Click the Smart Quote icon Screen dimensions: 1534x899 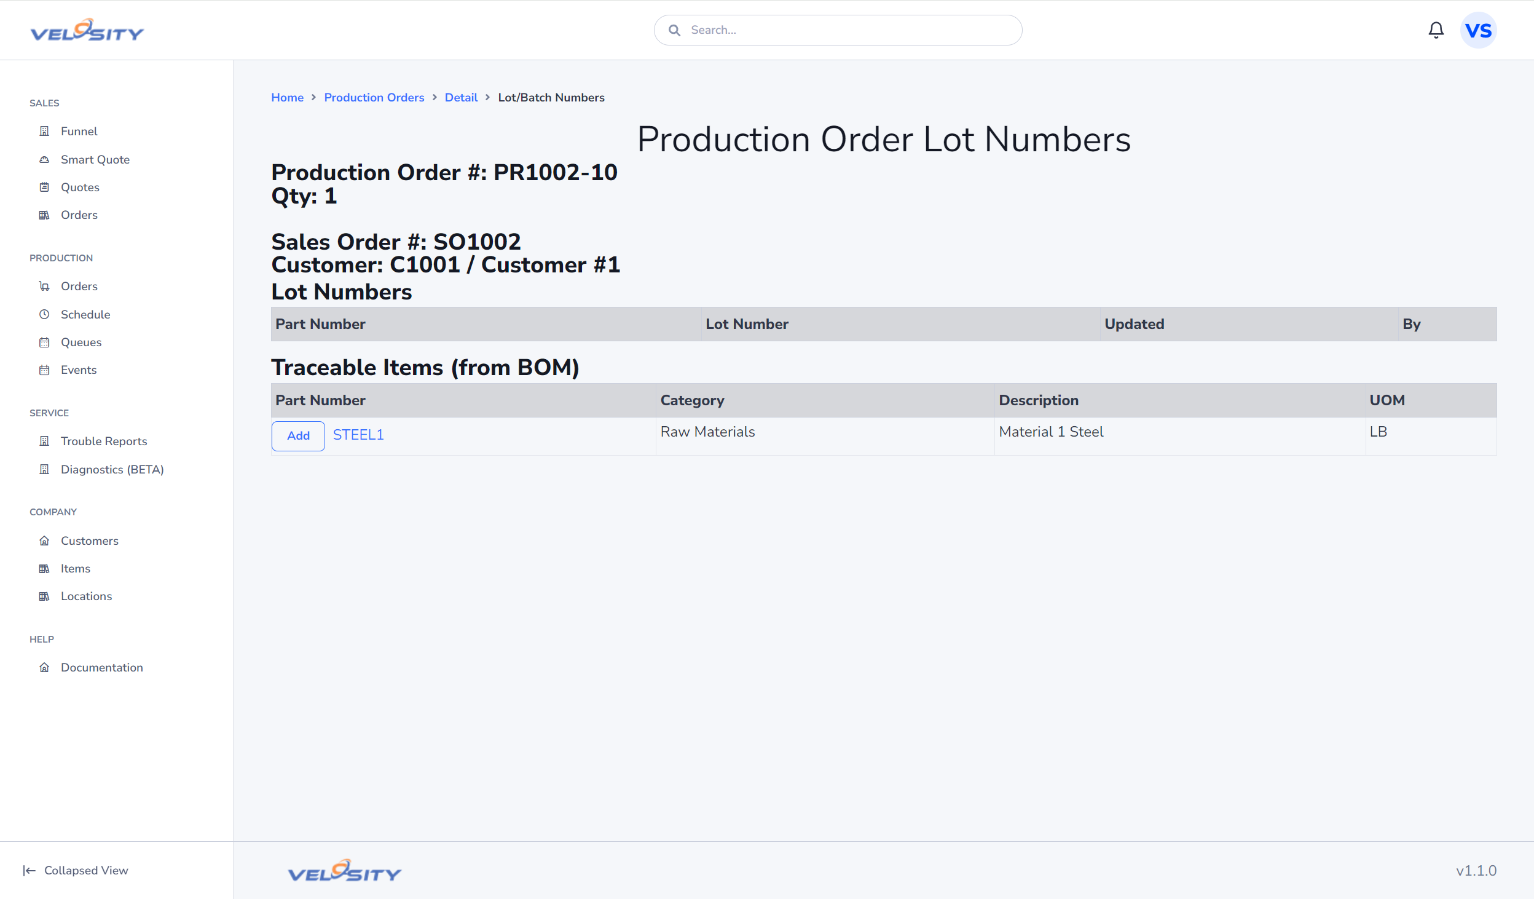(44, 159)
